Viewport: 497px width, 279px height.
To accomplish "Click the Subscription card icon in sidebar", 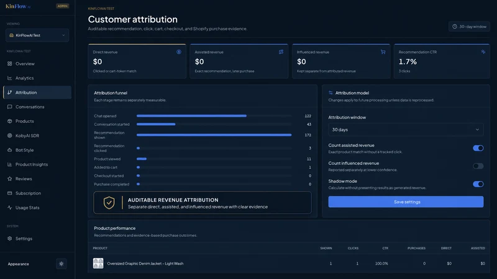I will (9, 193).
